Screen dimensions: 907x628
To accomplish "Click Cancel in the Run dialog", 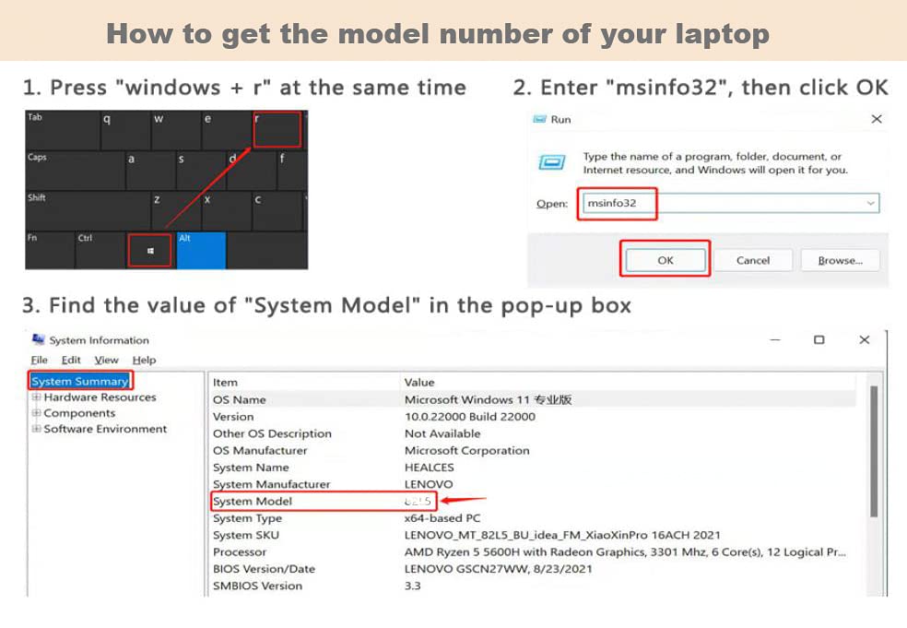I will 752,260.
